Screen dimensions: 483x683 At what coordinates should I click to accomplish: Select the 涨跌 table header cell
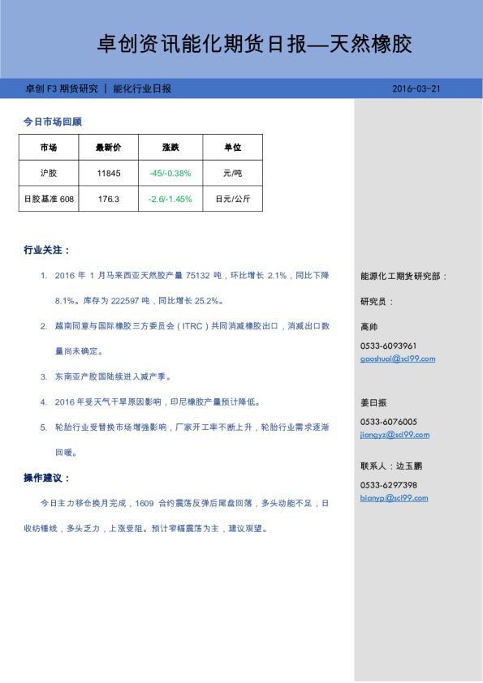(170, 148)
